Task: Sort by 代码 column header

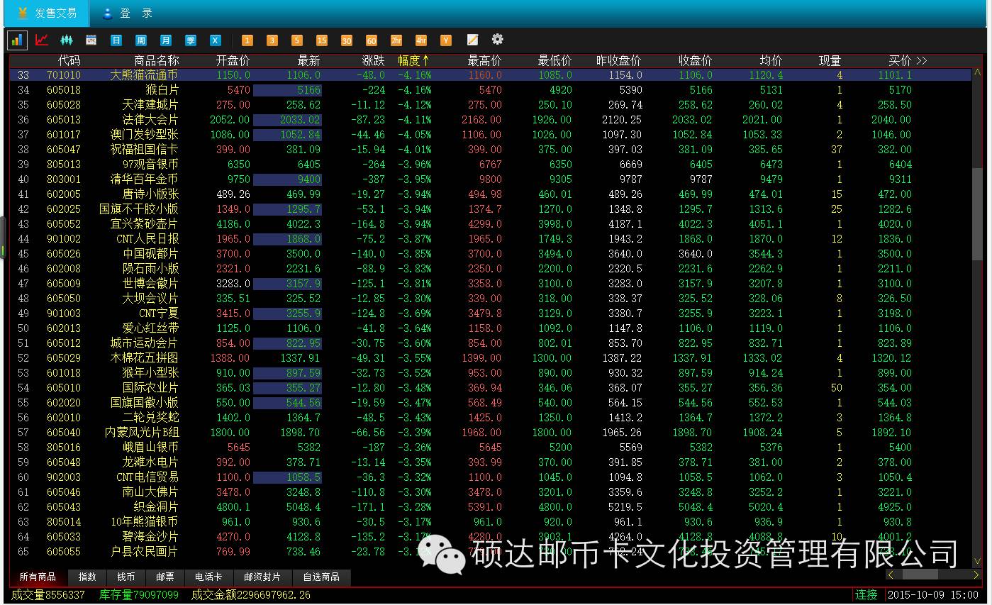Action: [69, 61]
